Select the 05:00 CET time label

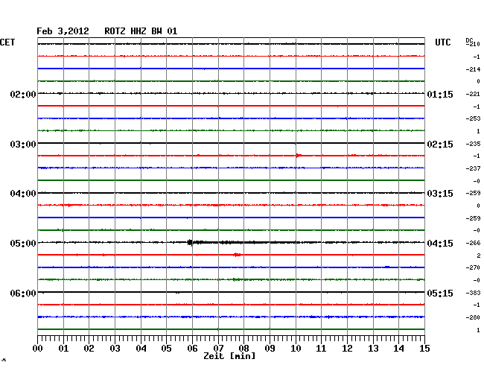point(23,244)
